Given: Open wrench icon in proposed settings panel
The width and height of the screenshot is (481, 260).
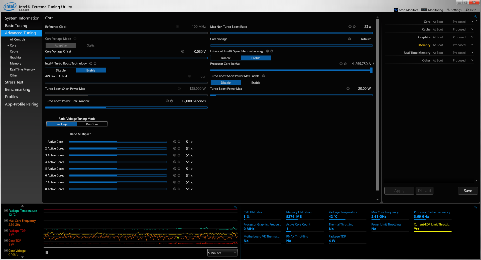Looking at the screenshot, I should (475, 17).
